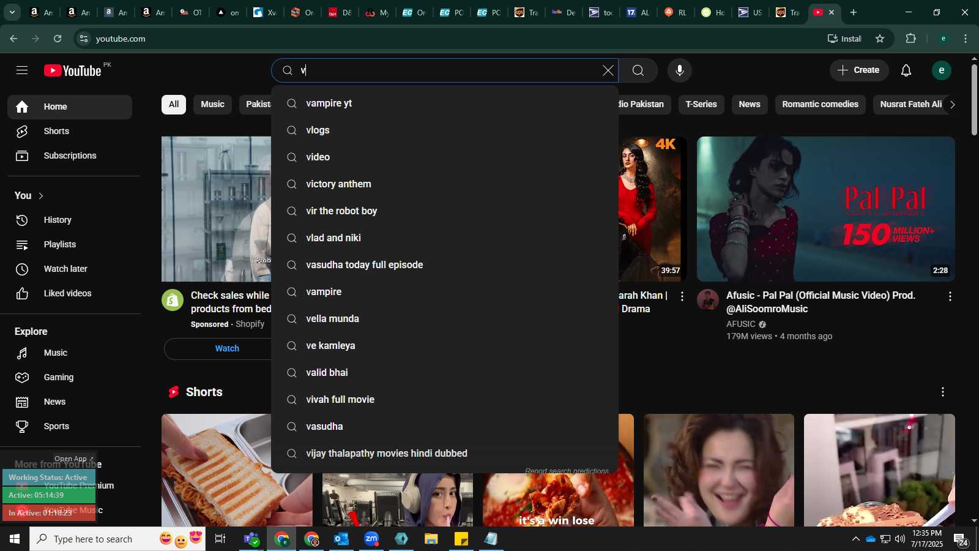This screenshot has height=551, width=979.
Task: Open the tab search dropdown arrow
Action: click(12, 12)
